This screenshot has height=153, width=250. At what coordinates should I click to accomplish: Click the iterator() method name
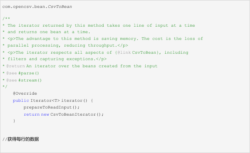pos(74,101)
